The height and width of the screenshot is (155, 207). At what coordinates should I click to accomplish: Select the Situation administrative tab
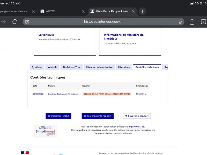point(99,67)
